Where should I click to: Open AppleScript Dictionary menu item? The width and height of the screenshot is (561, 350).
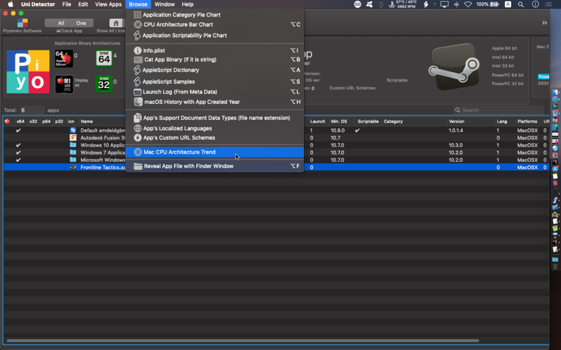[x=215, y=70]
